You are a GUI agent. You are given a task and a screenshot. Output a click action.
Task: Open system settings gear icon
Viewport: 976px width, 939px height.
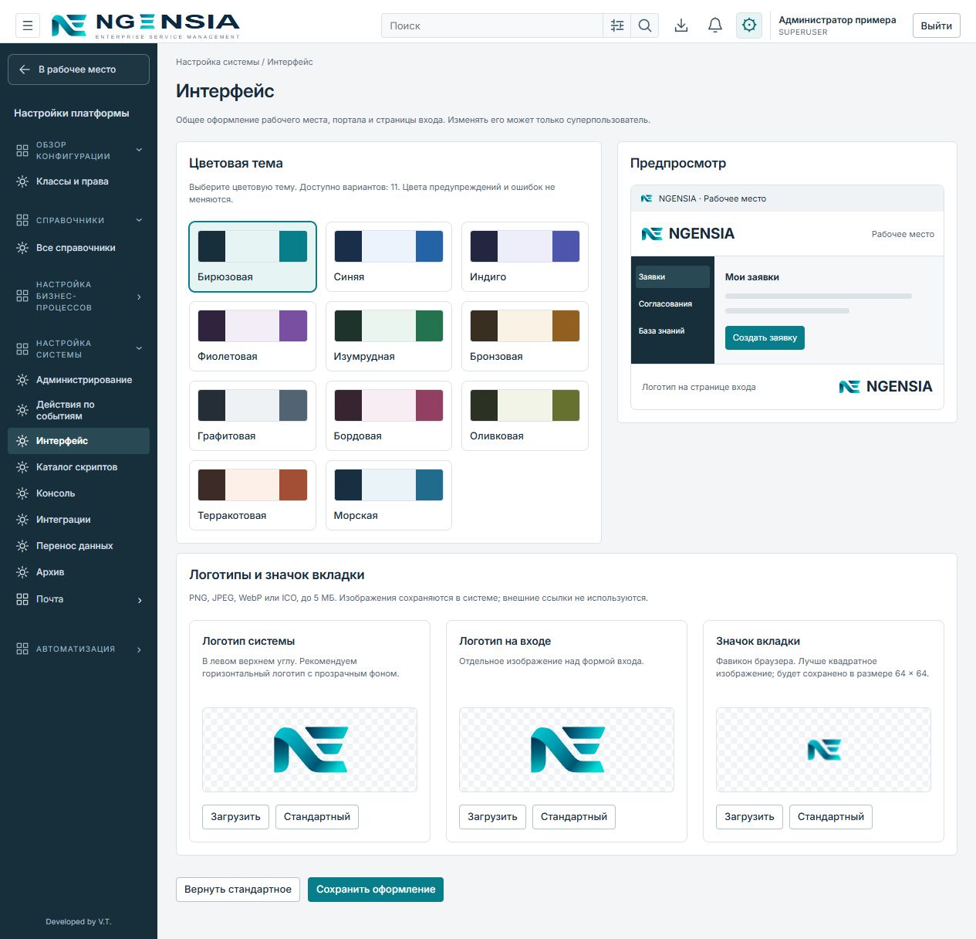(x=749, y=25)
